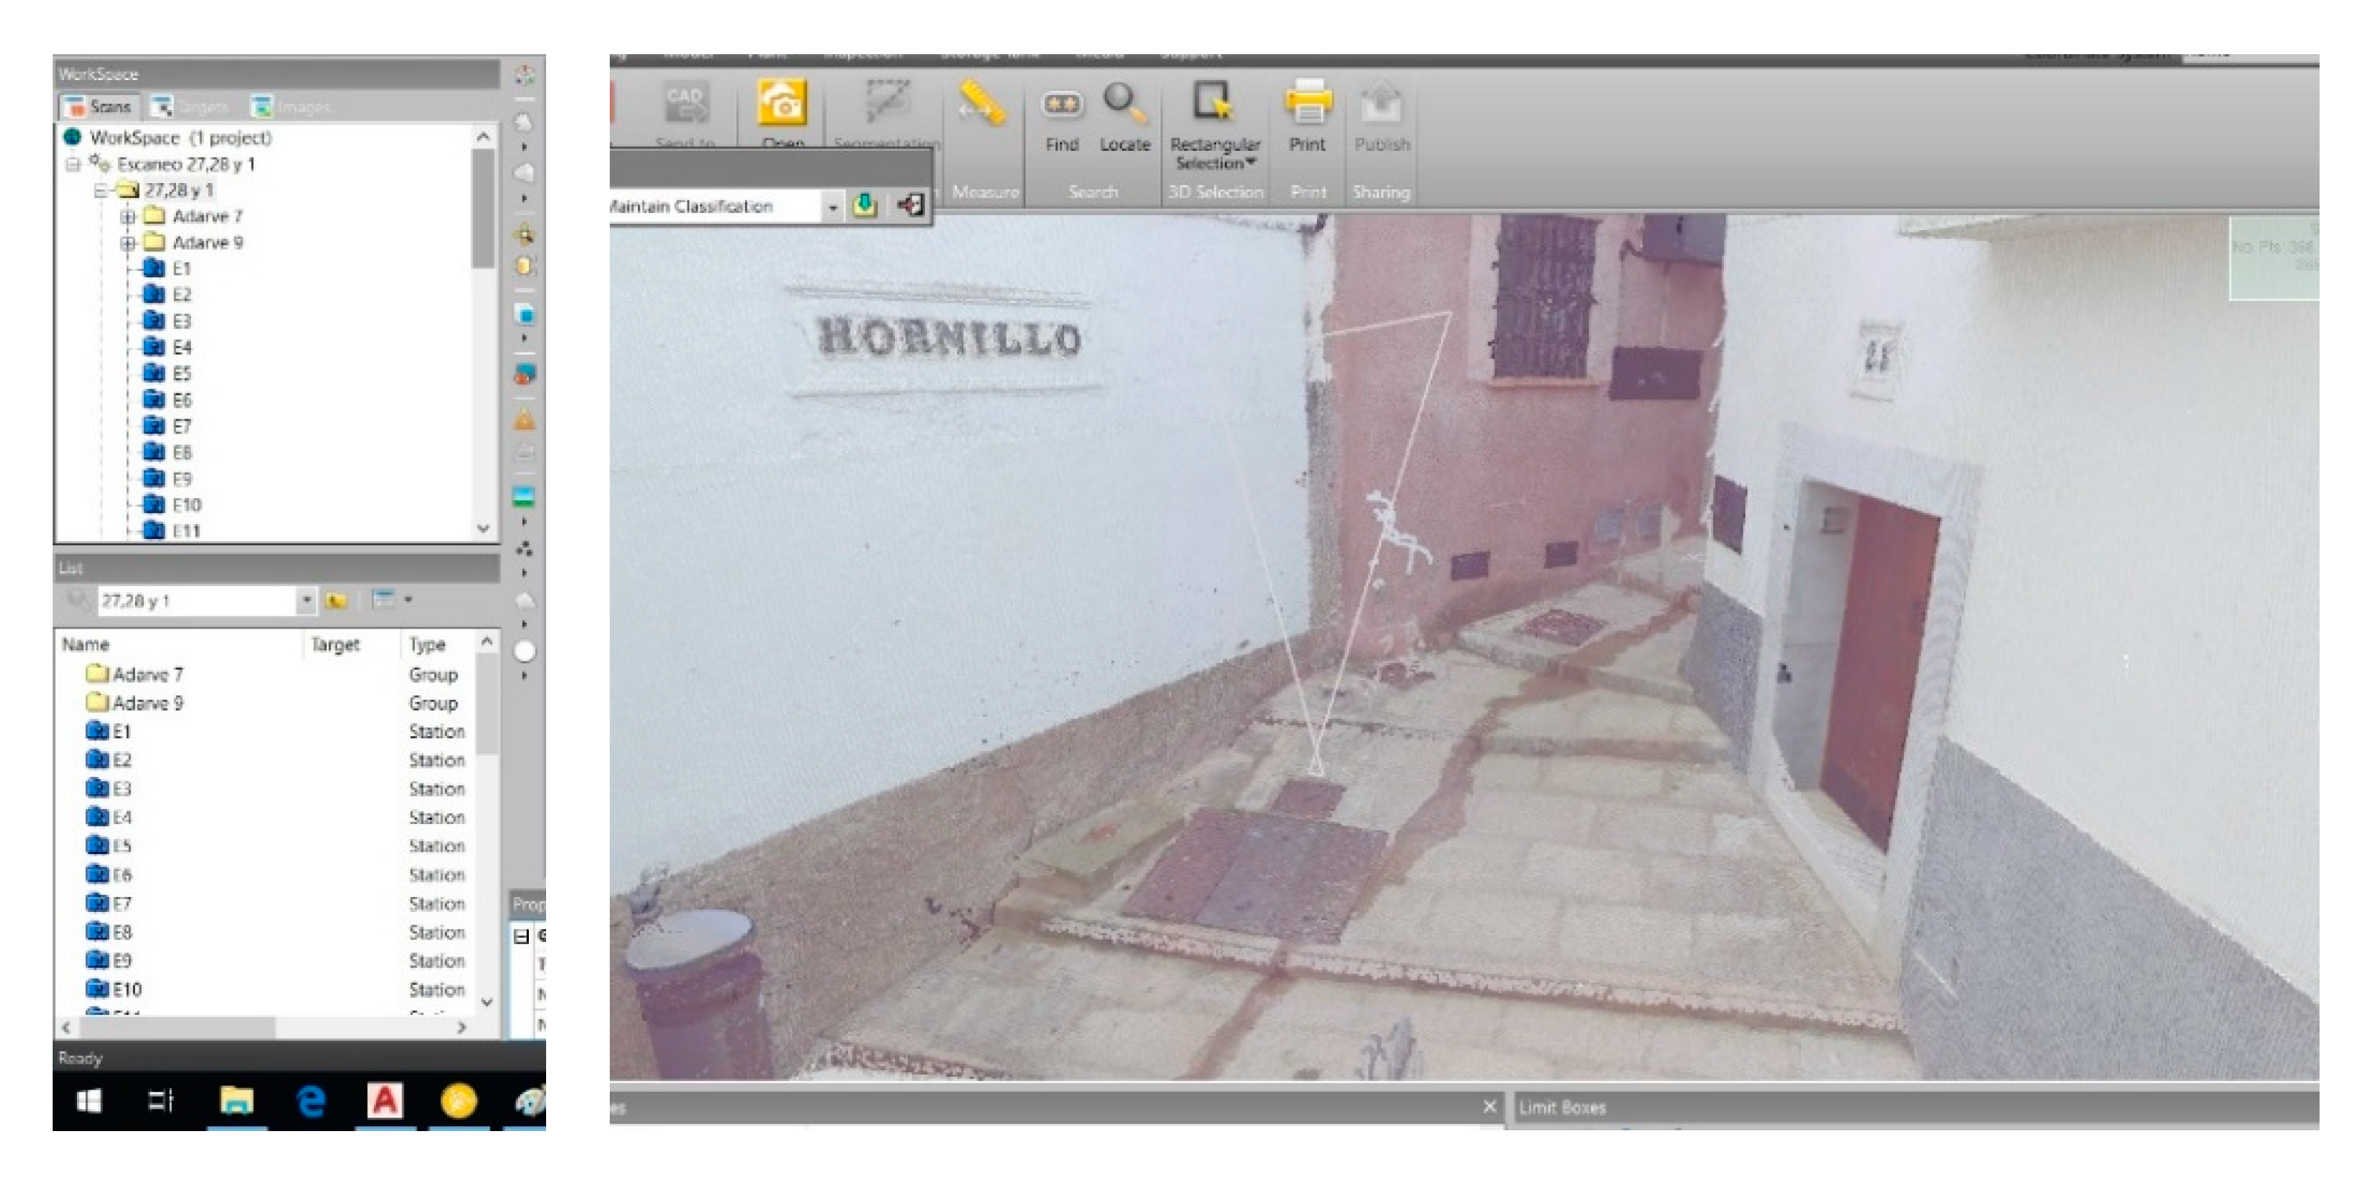Open AutoCAD from the Windows taskbar
Image resolution: width=2373 pixels, height=1179 pixels.
385,1100
